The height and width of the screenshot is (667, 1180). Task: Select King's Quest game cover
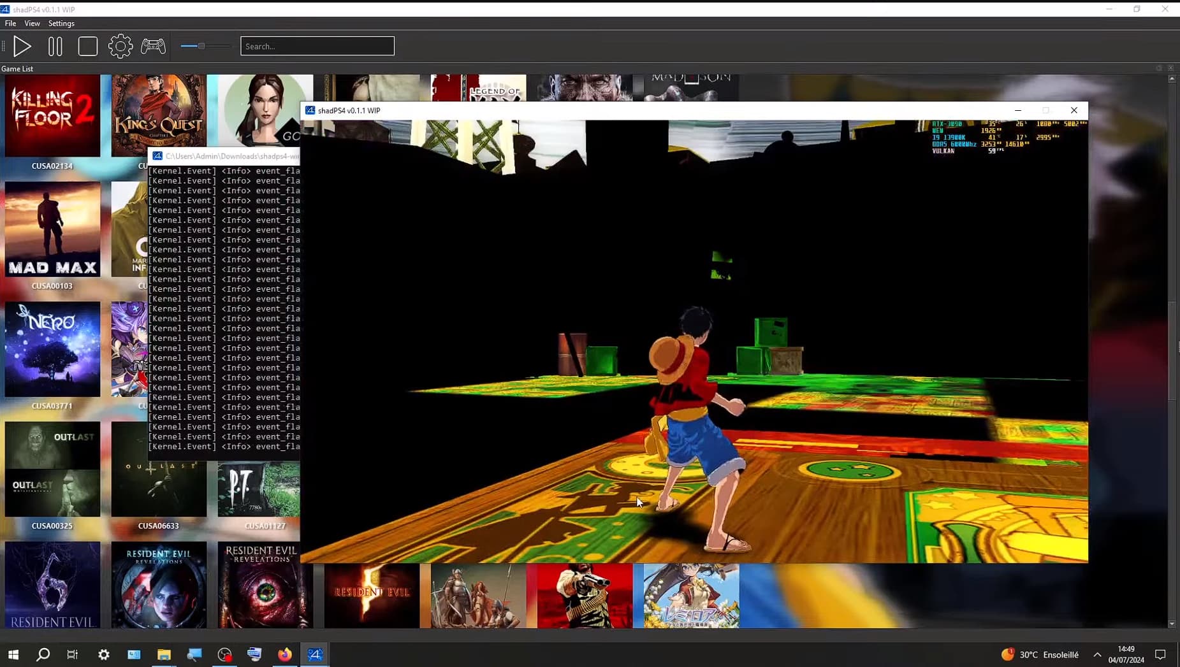click(159, 111)
